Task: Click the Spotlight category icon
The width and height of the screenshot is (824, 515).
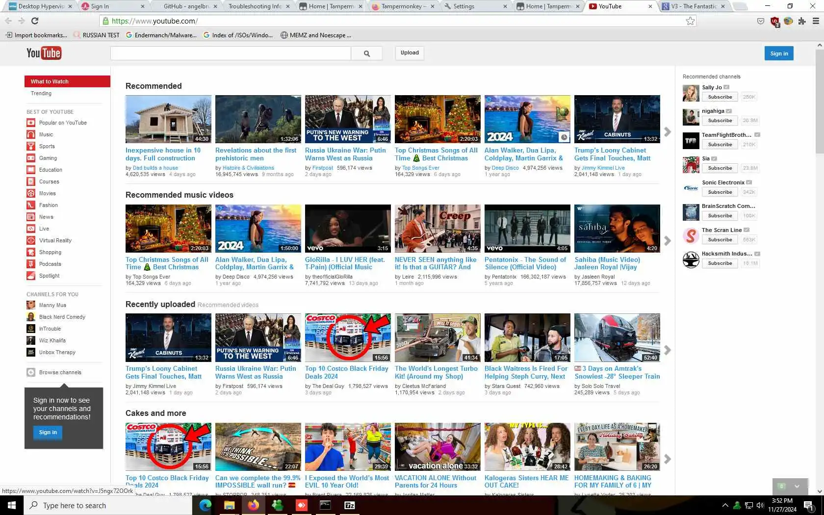Action: click(31, 276)
